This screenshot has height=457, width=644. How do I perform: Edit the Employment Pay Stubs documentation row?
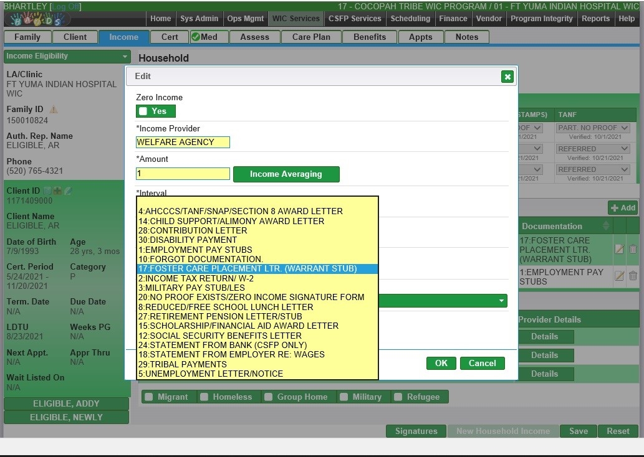[x=619, y=276]
